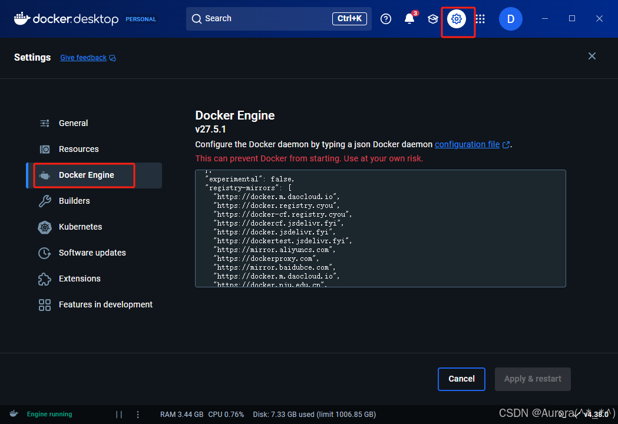Select General settings section
Viewport: 618px width, 424px height.
click(94, 123)
